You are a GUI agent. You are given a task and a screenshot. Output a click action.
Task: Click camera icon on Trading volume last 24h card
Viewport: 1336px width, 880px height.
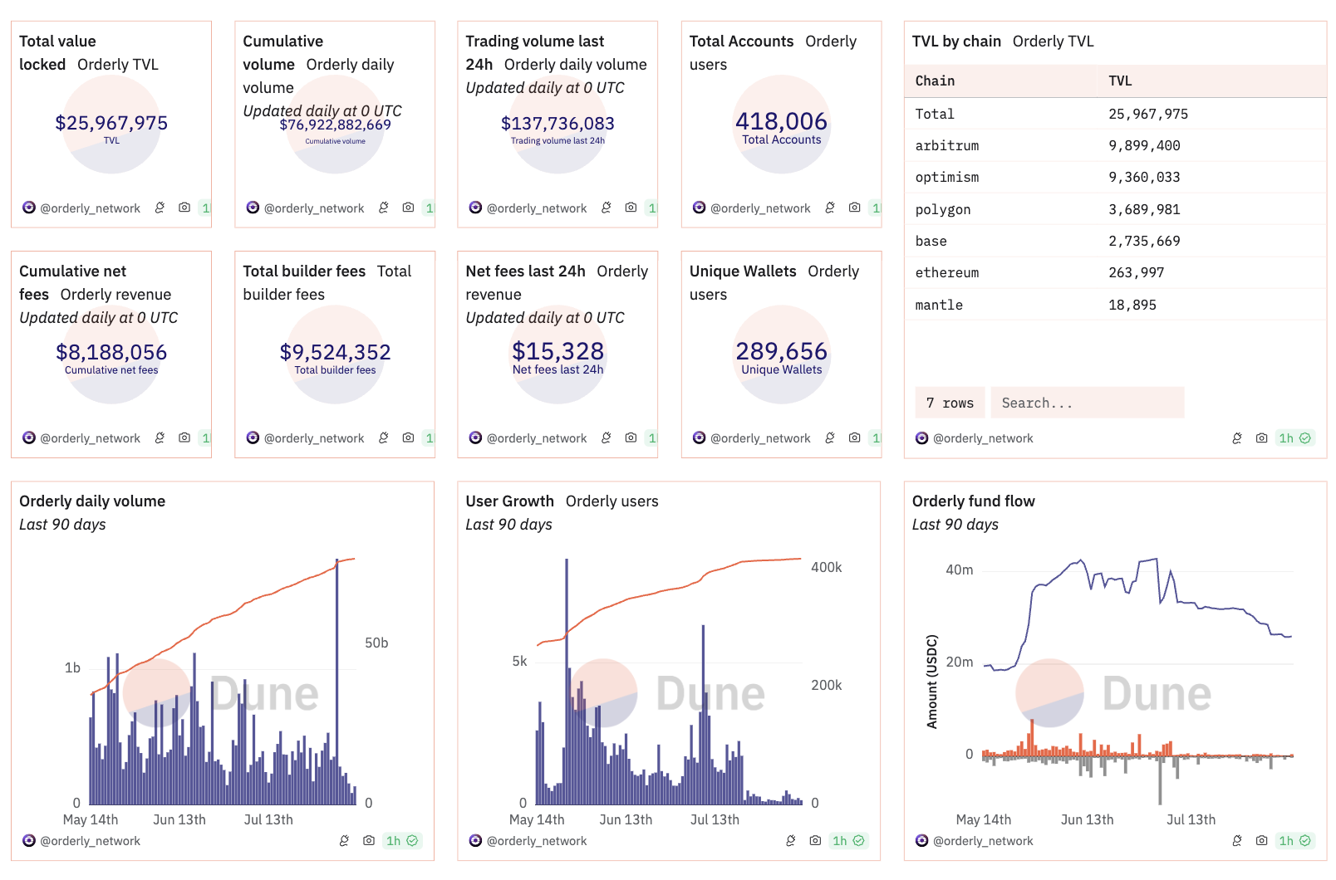click(631, 208)
